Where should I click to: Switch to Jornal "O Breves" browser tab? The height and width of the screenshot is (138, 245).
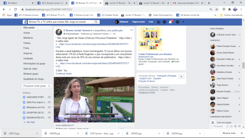(x=121, y=3)
